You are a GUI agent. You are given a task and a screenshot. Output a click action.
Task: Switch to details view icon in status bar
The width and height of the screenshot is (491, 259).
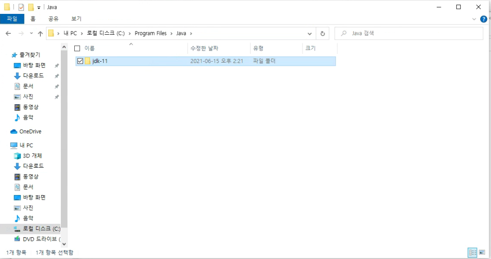472,252
